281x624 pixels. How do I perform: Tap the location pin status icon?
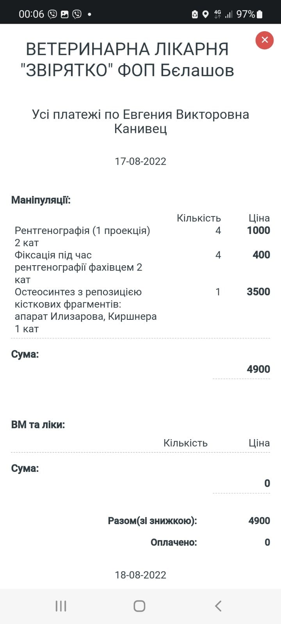206,14
